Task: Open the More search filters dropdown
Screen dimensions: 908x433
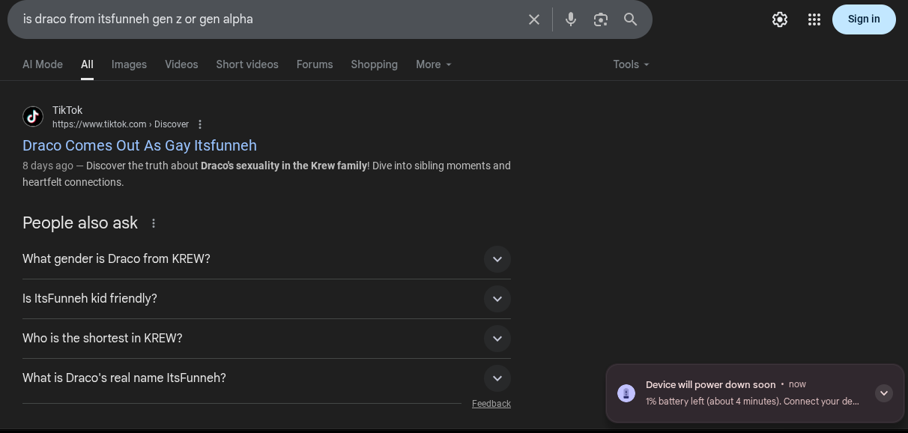Action: point(434,64)
